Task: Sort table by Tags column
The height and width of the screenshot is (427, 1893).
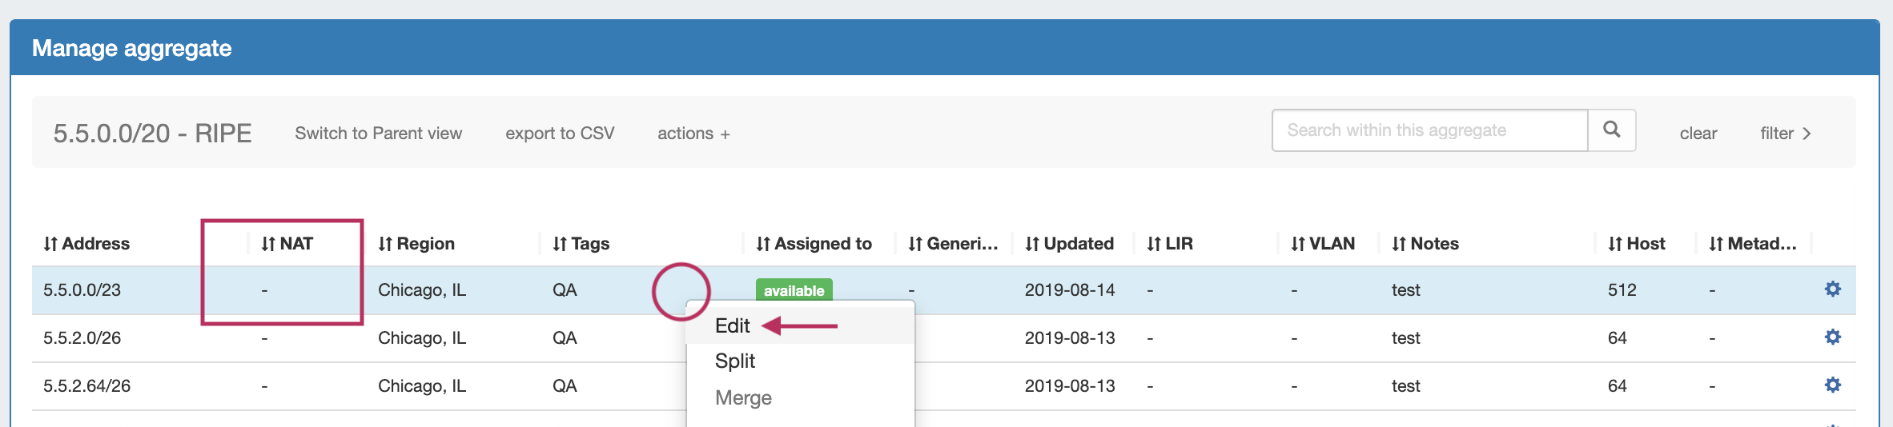Action: tap(581, 244)
